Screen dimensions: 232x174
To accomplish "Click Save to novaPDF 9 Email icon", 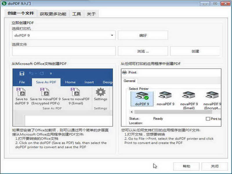I will tap(75, 92).
